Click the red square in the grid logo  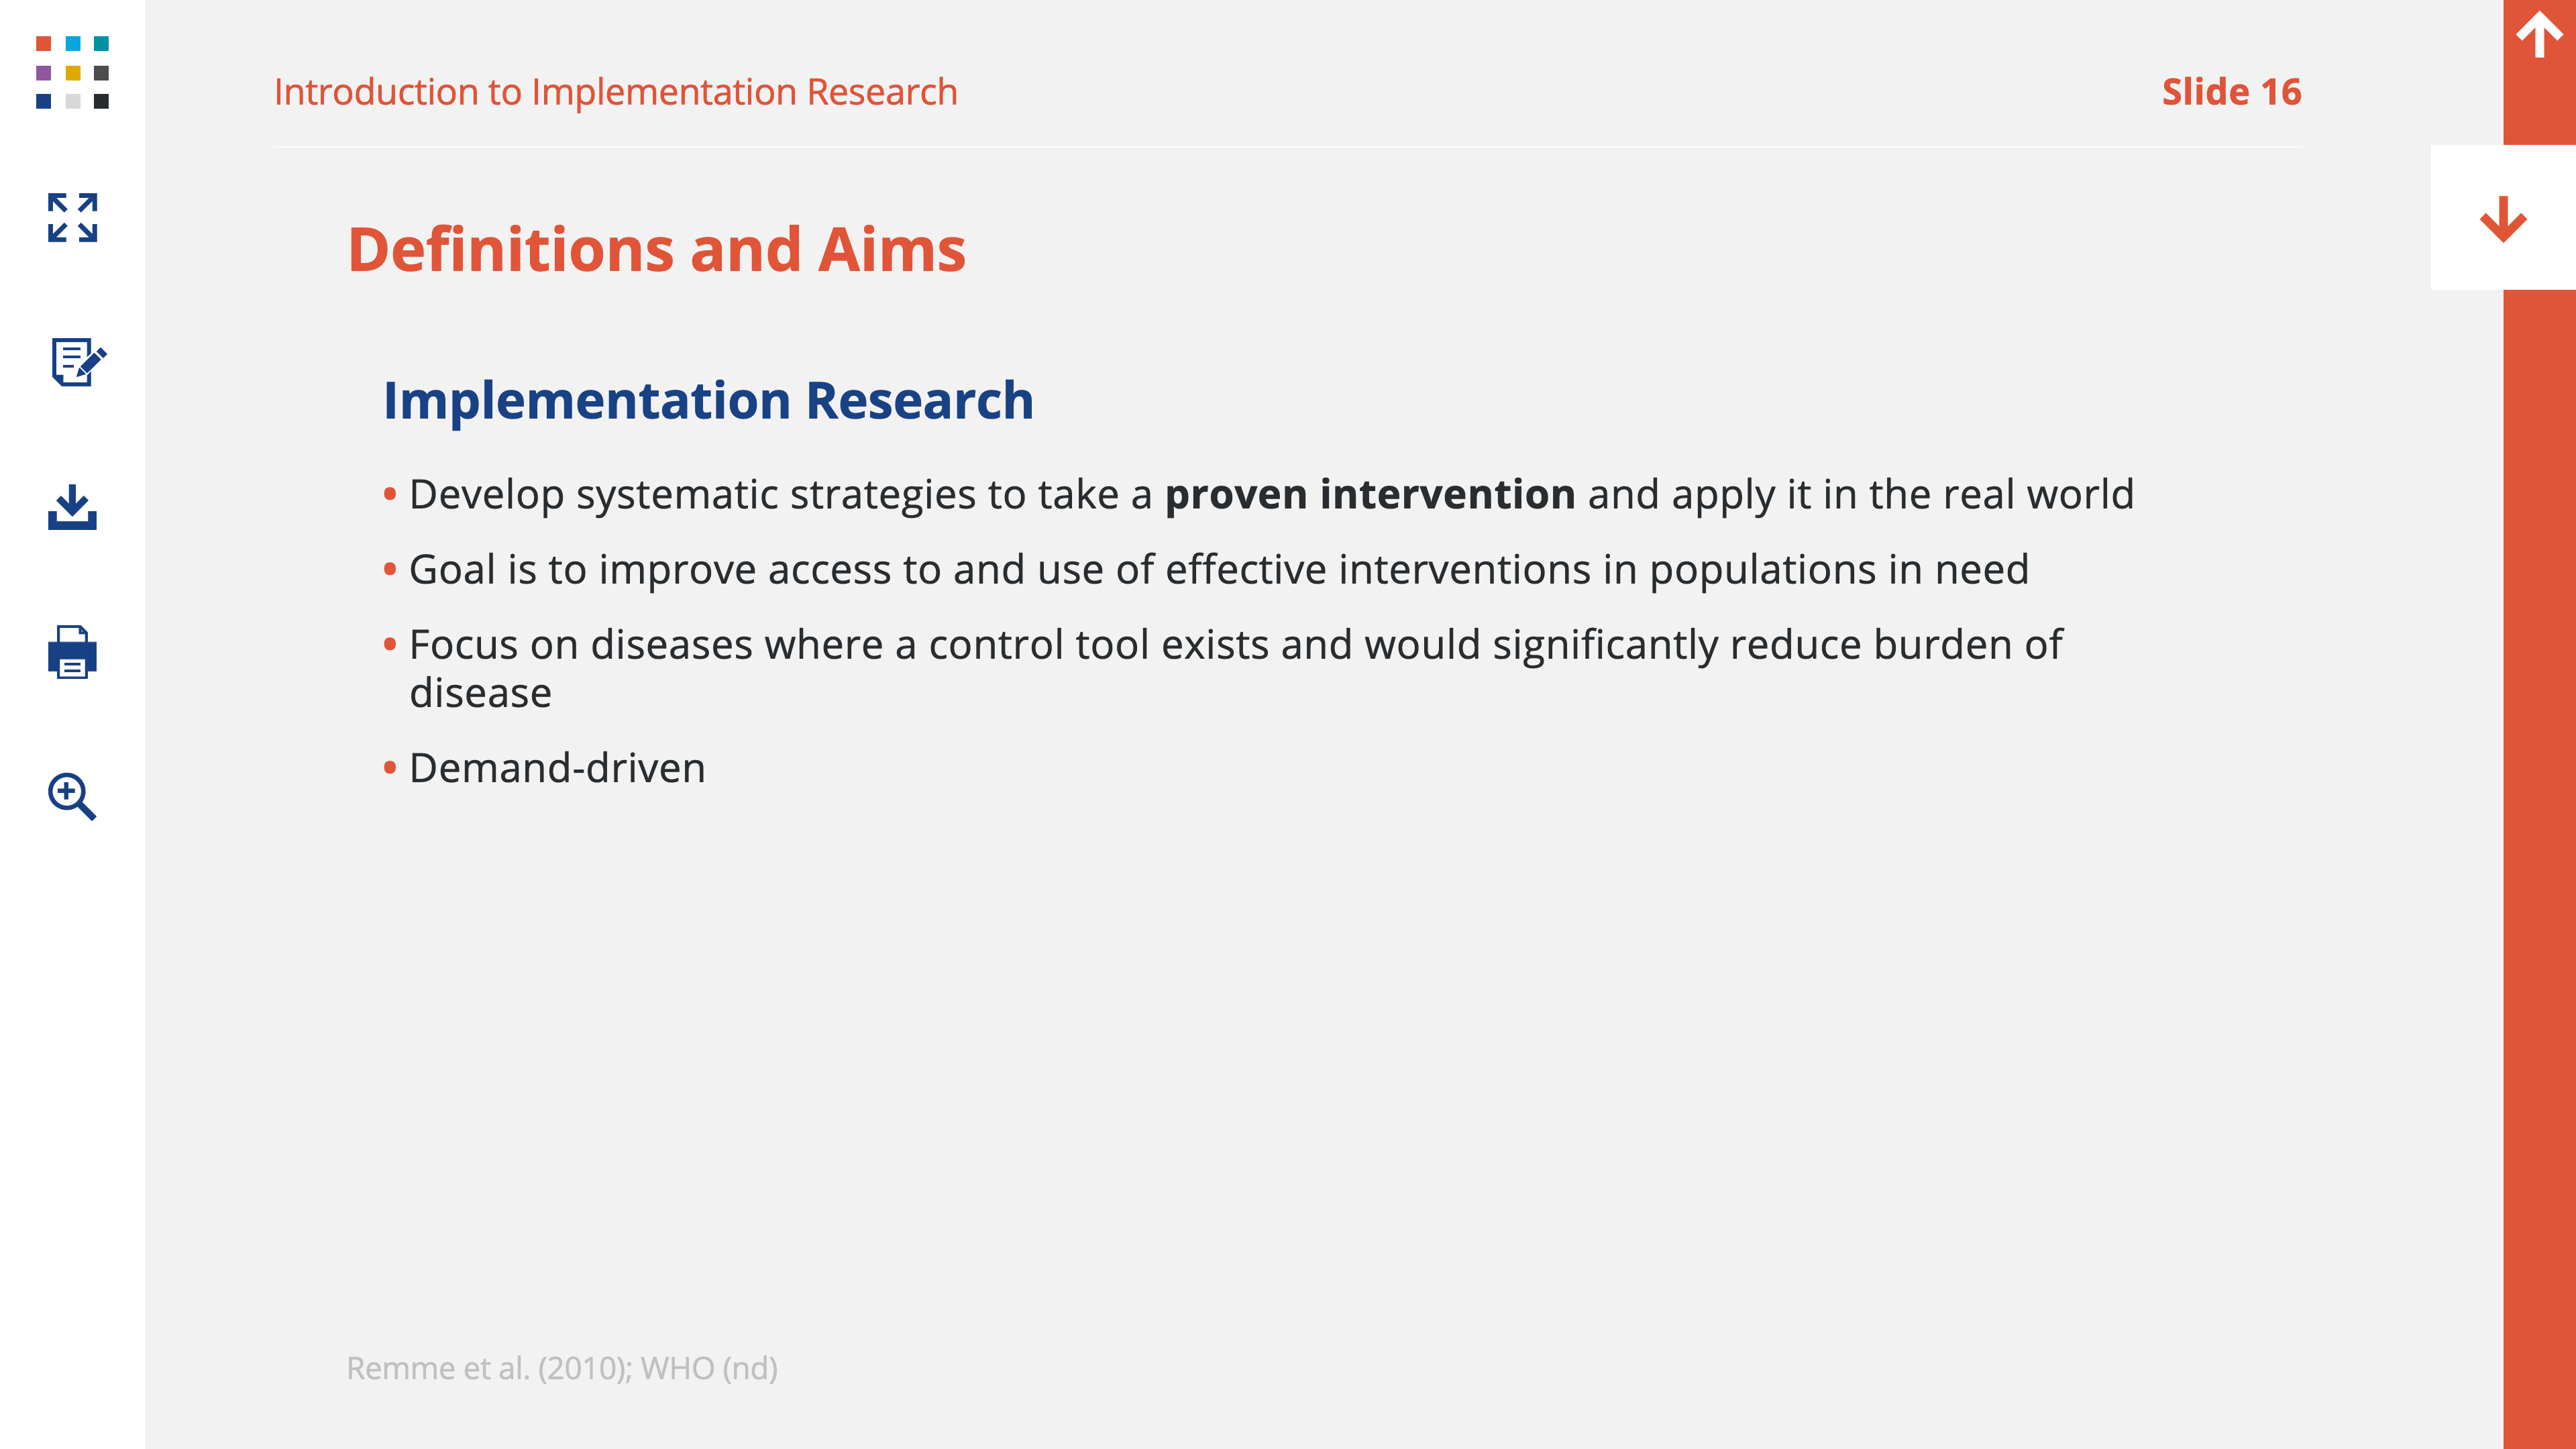tap(43, 43)
